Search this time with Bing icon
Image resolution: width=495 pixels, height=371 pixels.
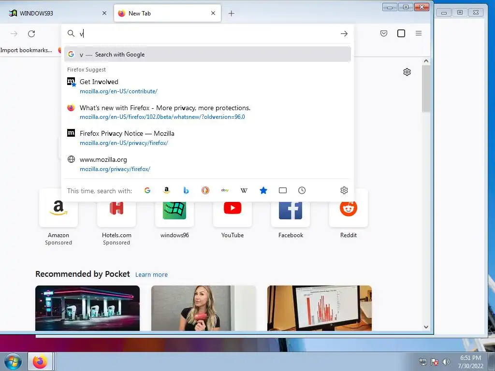(x=186, y=190)
